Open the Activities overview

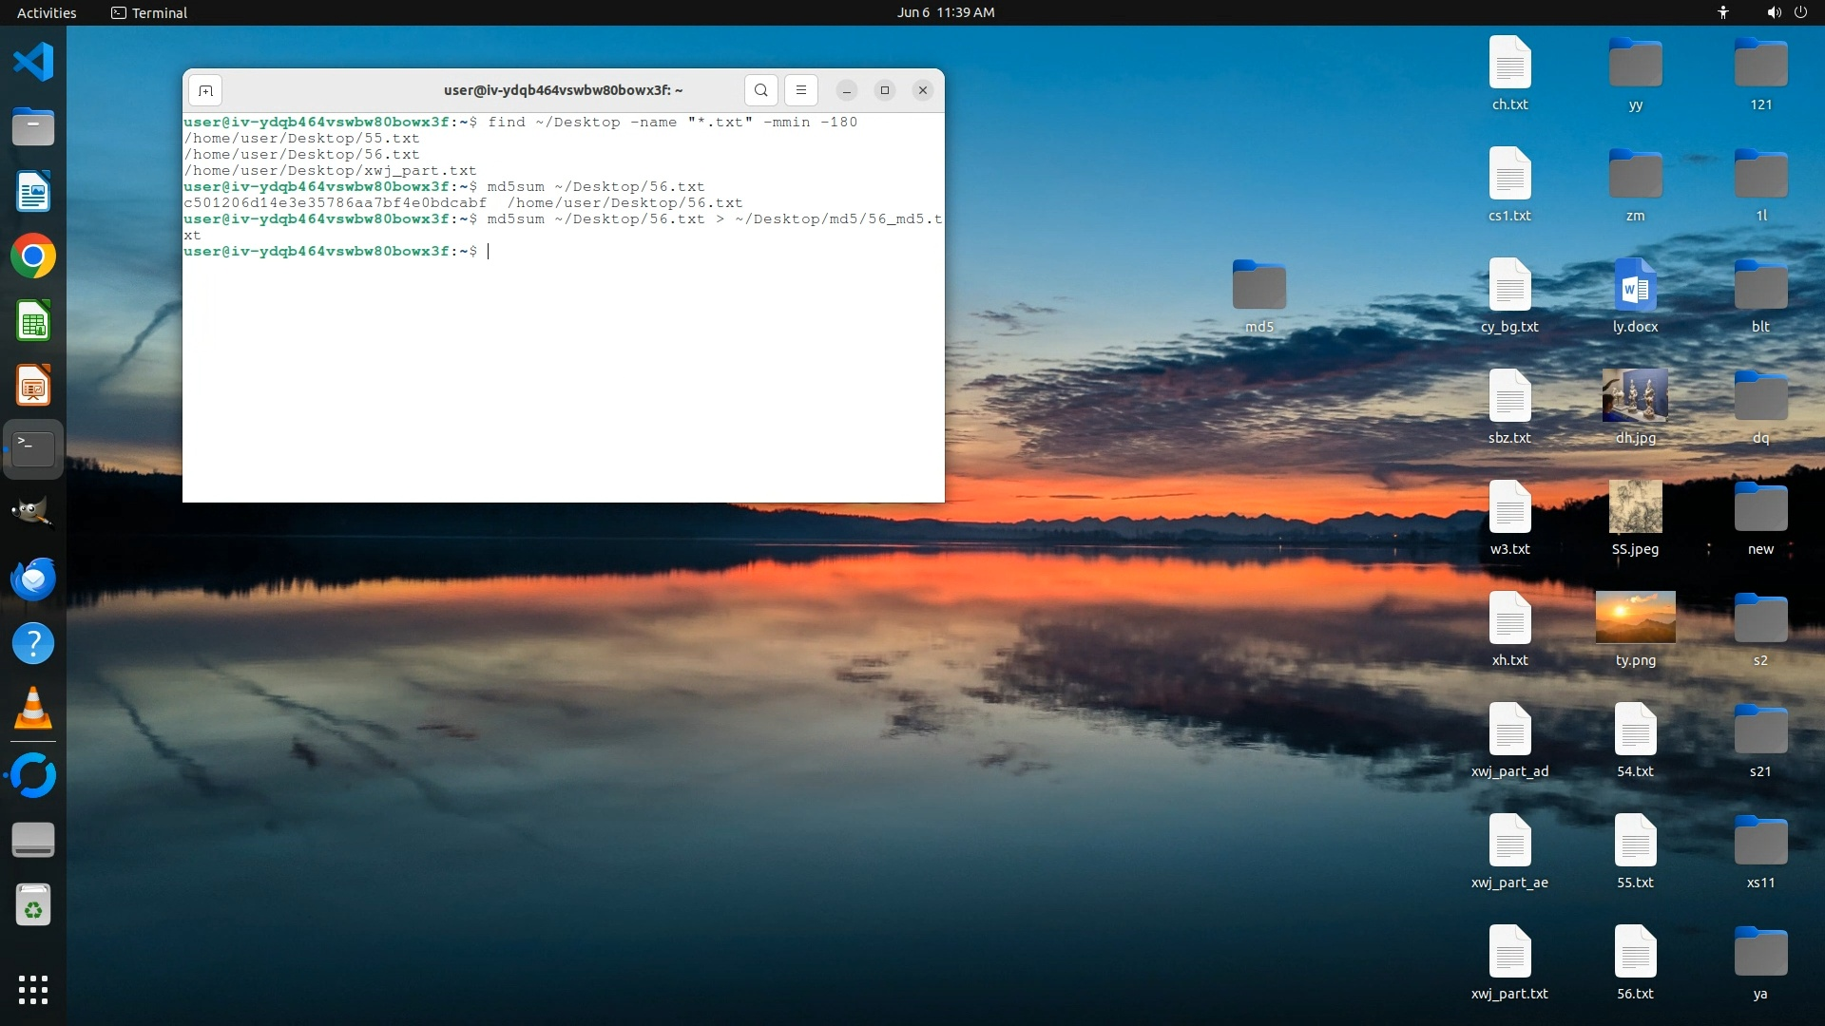[x=47, y=12]
